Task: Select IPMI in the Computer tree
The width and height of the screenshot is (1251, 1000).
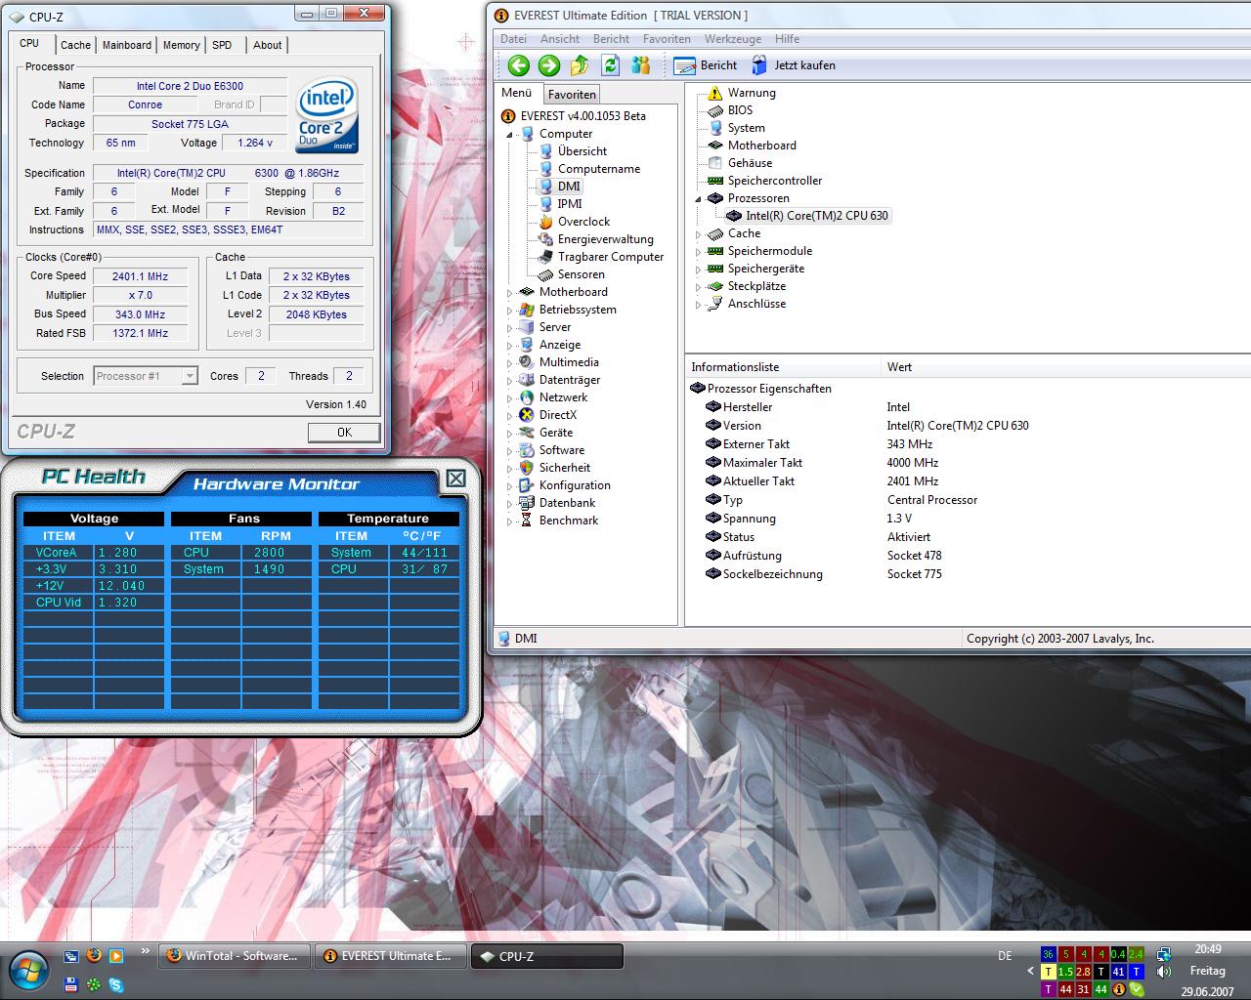Action: click(570, 204)
